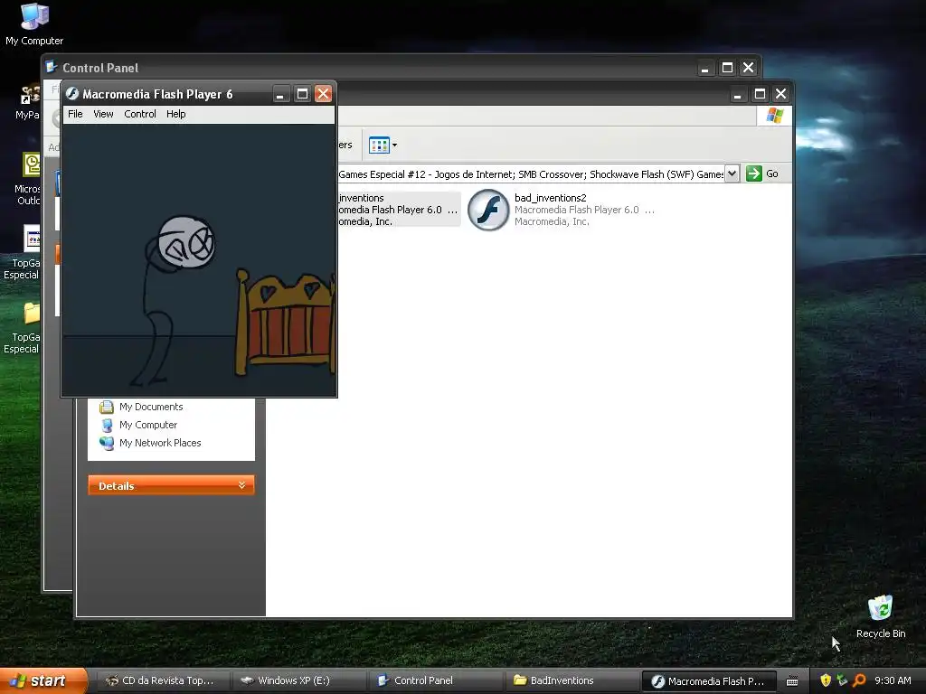Open the View menu in Flash Player

[x=103, y=114]
